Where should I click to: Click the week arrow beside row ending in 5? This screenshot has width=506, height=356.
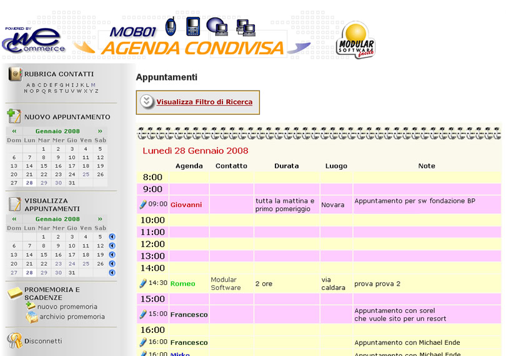tap(112, 237)
